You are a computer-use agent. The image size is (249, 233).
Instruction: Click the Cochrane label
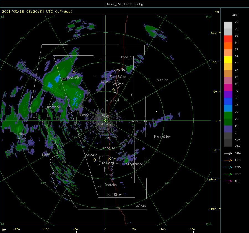pyautogui.click(x=90, y=155)
